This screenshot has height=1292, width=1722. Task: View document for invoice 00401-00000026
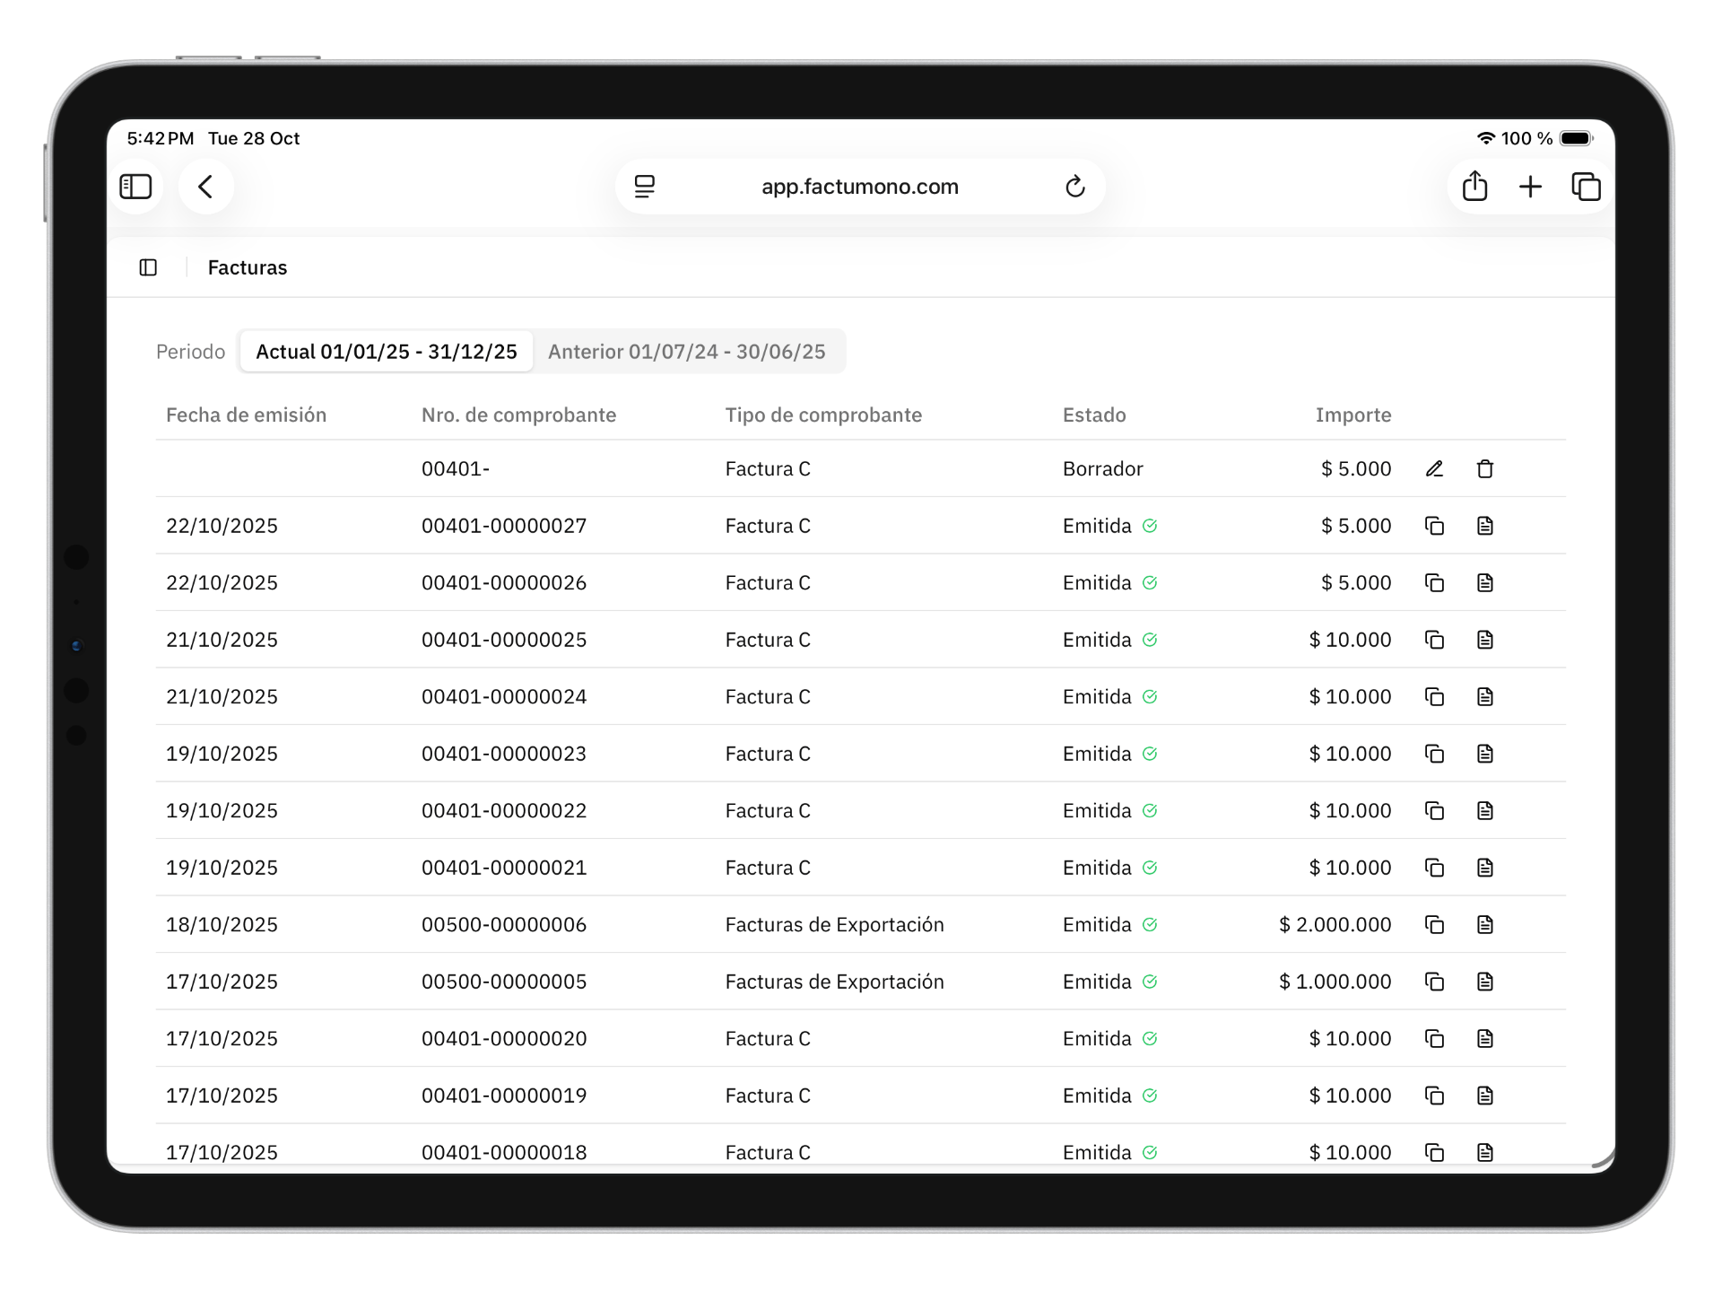pyautogui.click(x=1484, y=582)
